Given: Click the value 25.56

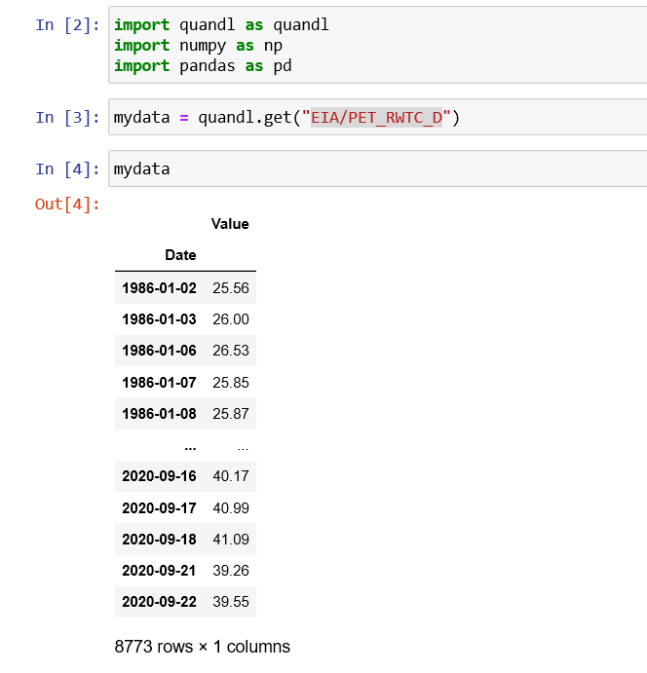Looking at the screenshot, I should (x=231, y=288).
